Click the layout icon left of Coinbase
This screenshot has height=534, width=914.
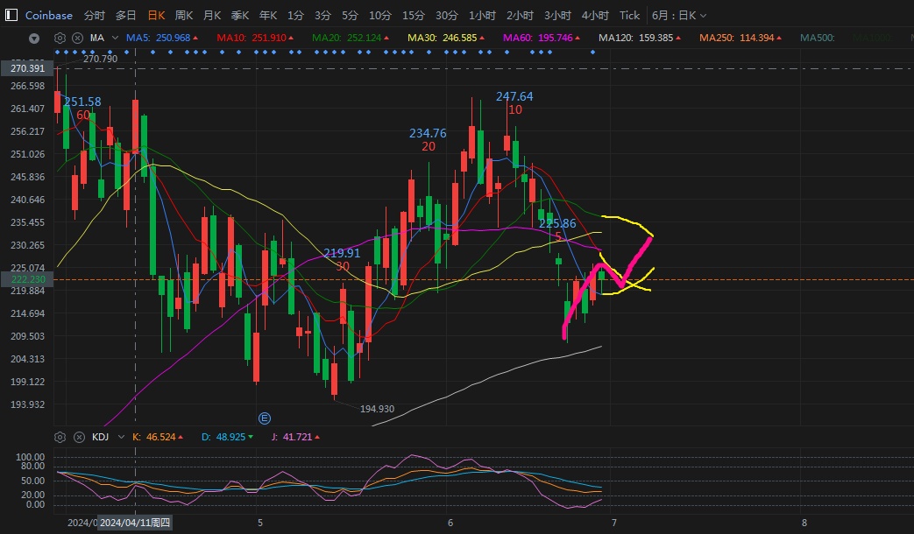tap(12, 15)
